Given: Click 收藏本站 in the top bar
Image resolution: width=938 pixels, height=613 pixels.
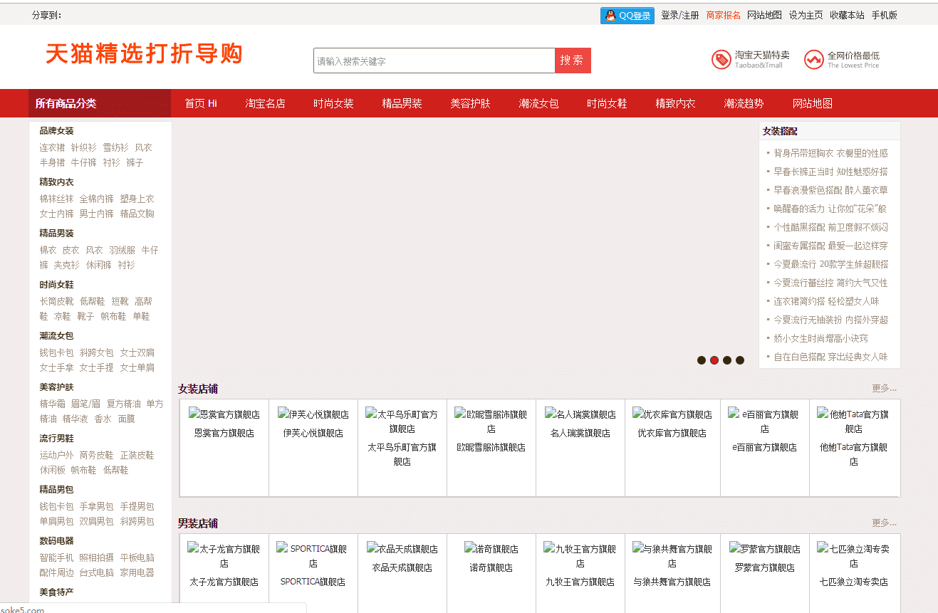Looking at the screenshot, I should [847, 15].
